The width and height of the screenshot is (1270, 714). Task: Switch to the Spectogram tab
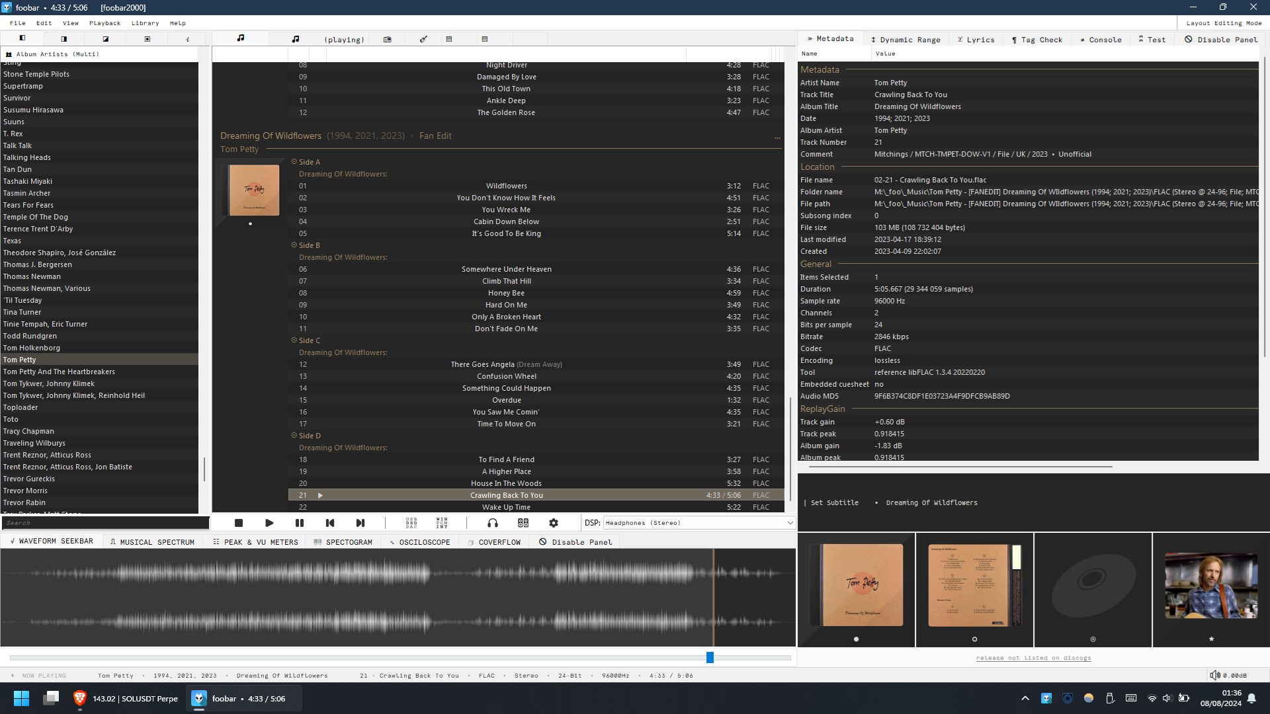coord(343,542)
